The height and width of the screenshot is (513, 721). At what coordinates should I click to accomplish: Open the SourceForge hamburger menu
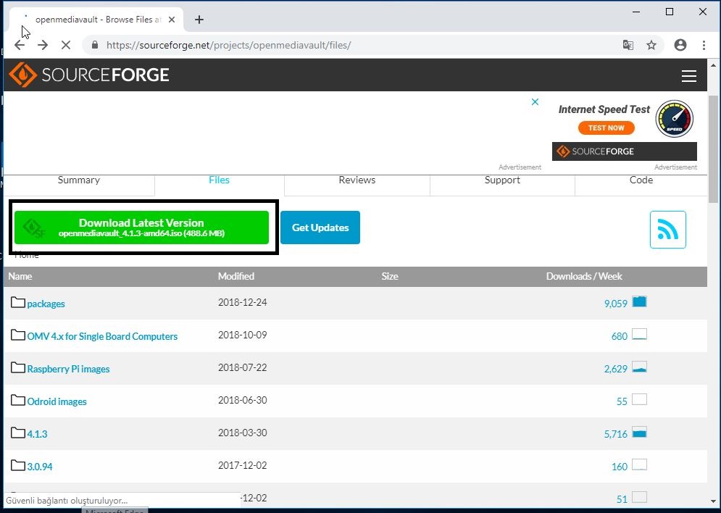pyautogui.click(x=688, y=76)
